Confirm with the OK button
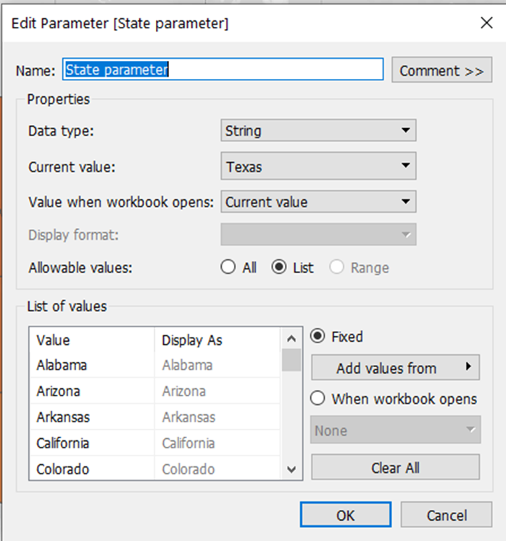 click(346, 515)
